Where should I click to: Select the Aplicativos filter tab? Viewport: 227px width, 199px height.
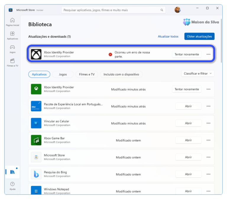click(x=39, y=74)
